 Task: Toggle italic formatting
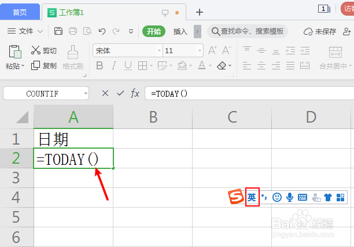(114, 66)
